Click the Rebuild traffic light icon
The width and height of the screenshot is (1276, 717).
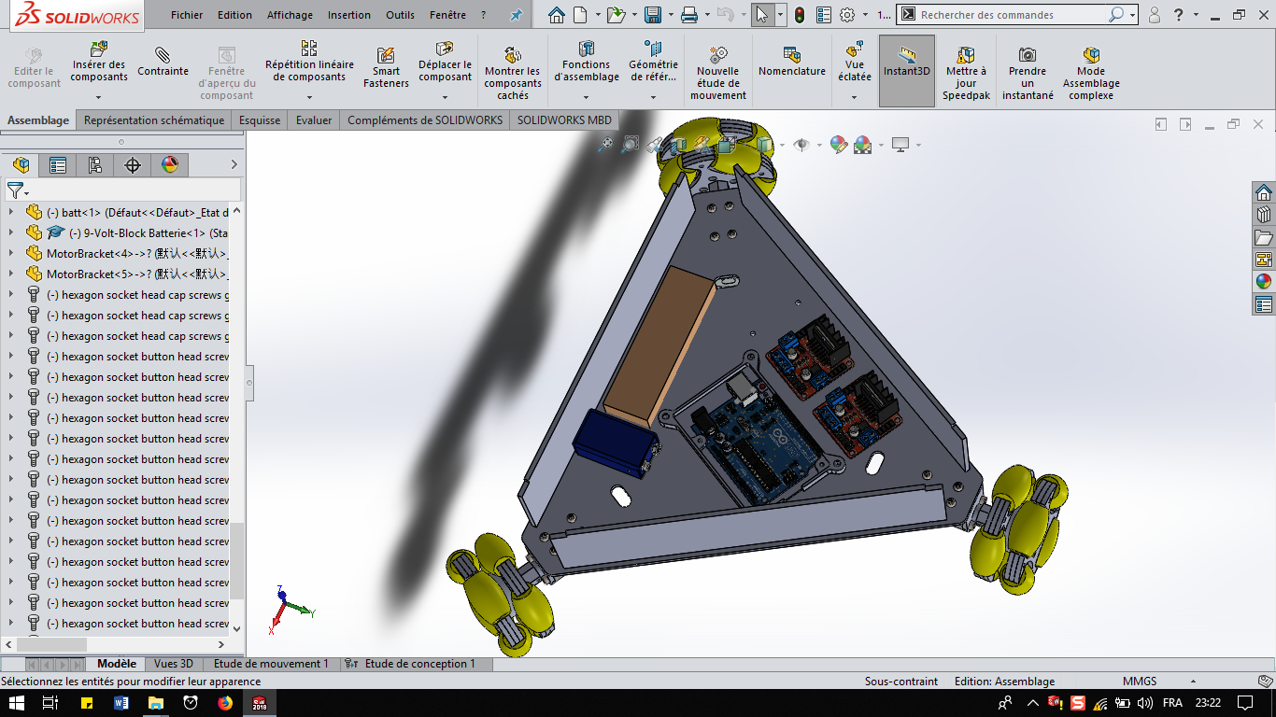800,15
